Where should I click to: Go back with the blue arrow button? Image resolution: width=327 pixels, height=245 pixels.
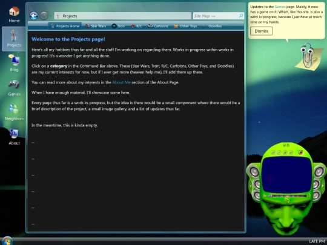(x=33, y=16)
